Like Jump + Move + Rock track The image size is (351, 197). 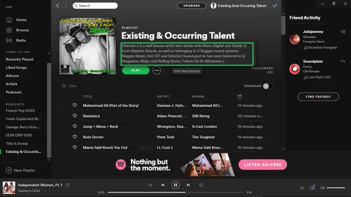point(75,126)
